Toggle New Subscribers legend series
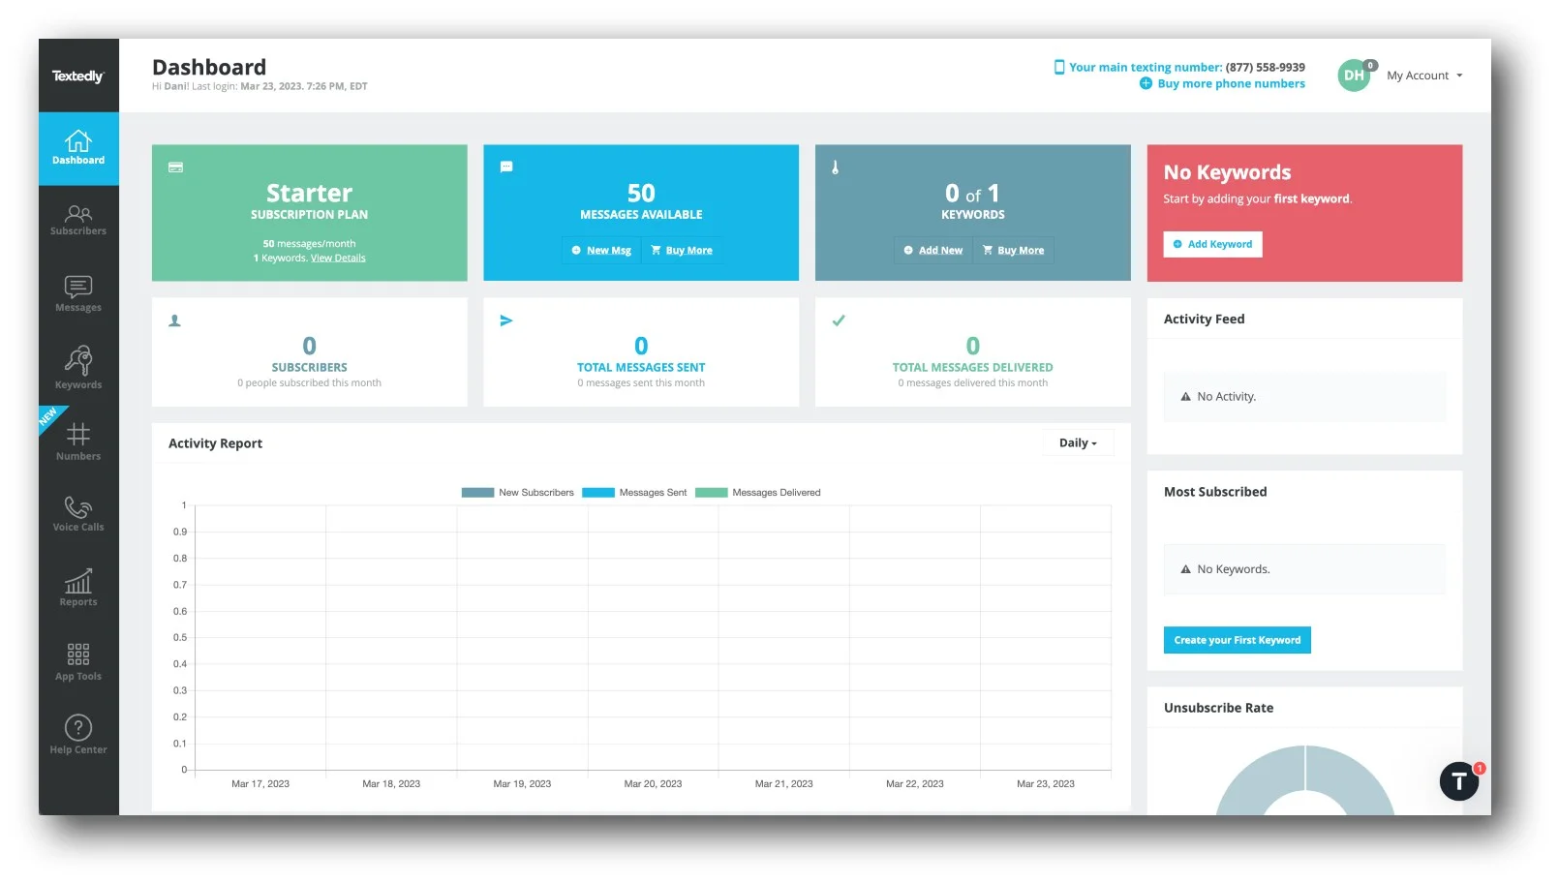 point(518,493)
